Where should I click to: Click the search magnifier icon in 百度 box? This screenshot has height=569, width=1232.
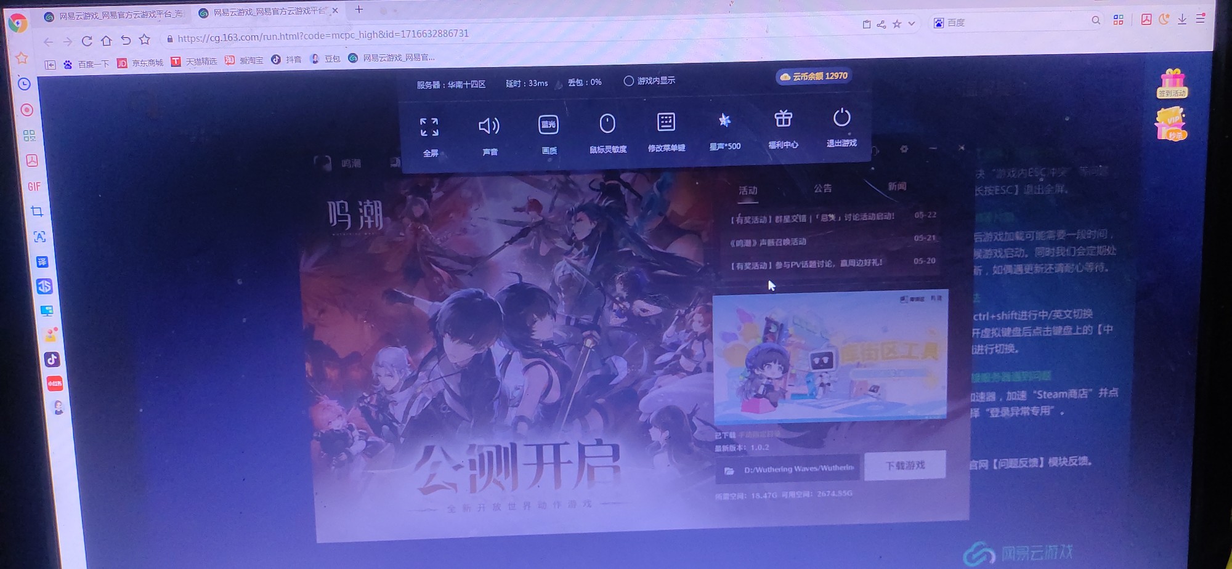(x=1096, y=20)
